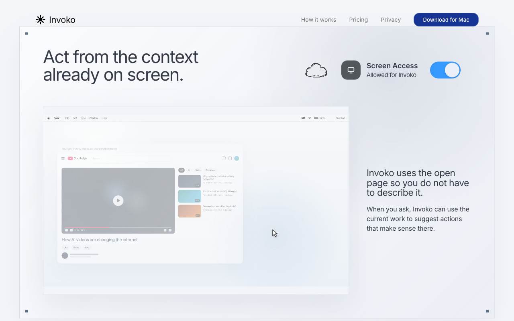Open the YouTube hamburger menu icon
The height and width of the screenshot is (321, 514).
63,158
